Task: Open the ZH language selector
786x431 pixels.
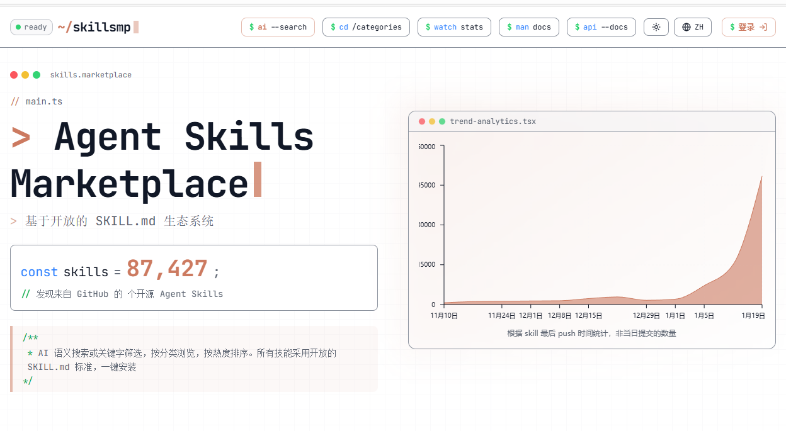Action: pyautogui.click(x=692, y=27)
